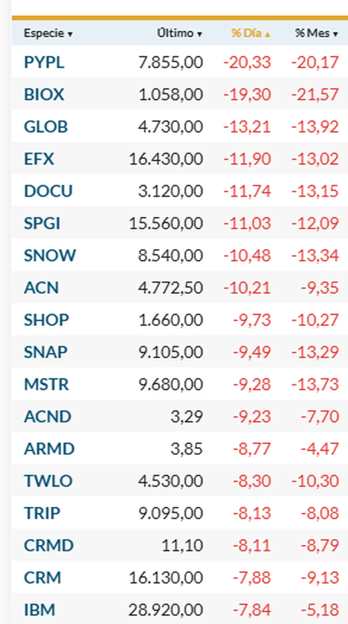348x624 pixels.
Task: Select the ACN ticker link
Action: [41, 288]
